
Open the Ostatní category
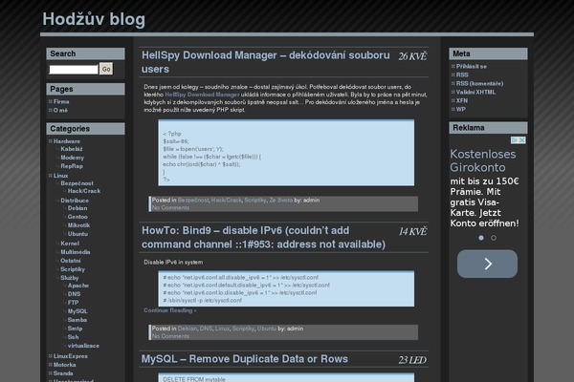(x=71, y=261)
